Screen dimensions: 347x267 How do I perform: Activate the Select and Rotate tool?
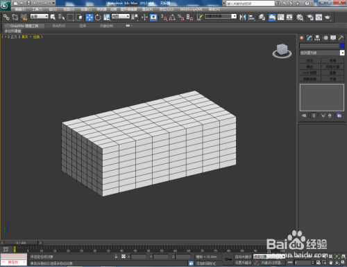98,17
